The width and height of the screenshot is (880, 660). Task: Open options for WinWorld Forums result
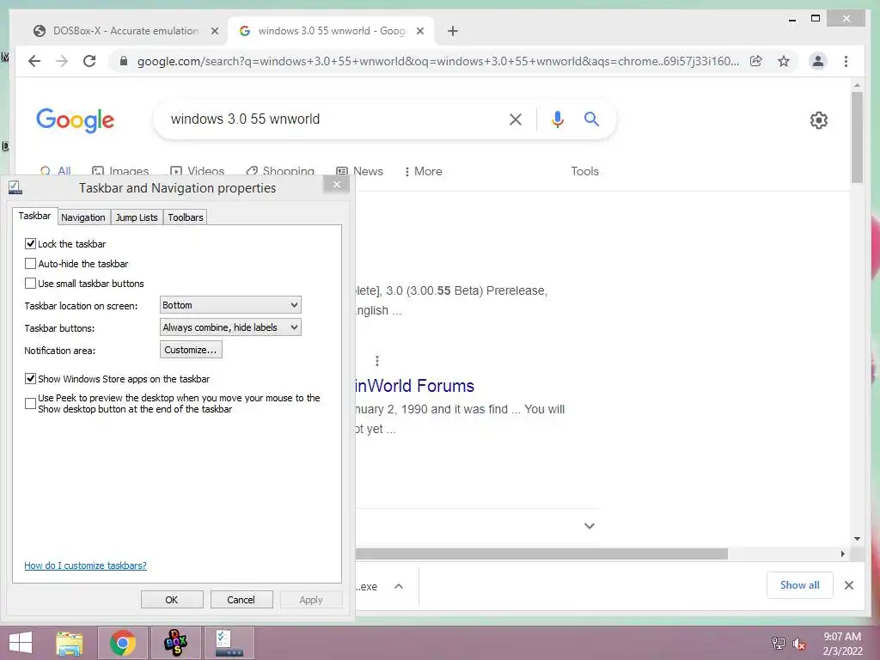[377, 360]
